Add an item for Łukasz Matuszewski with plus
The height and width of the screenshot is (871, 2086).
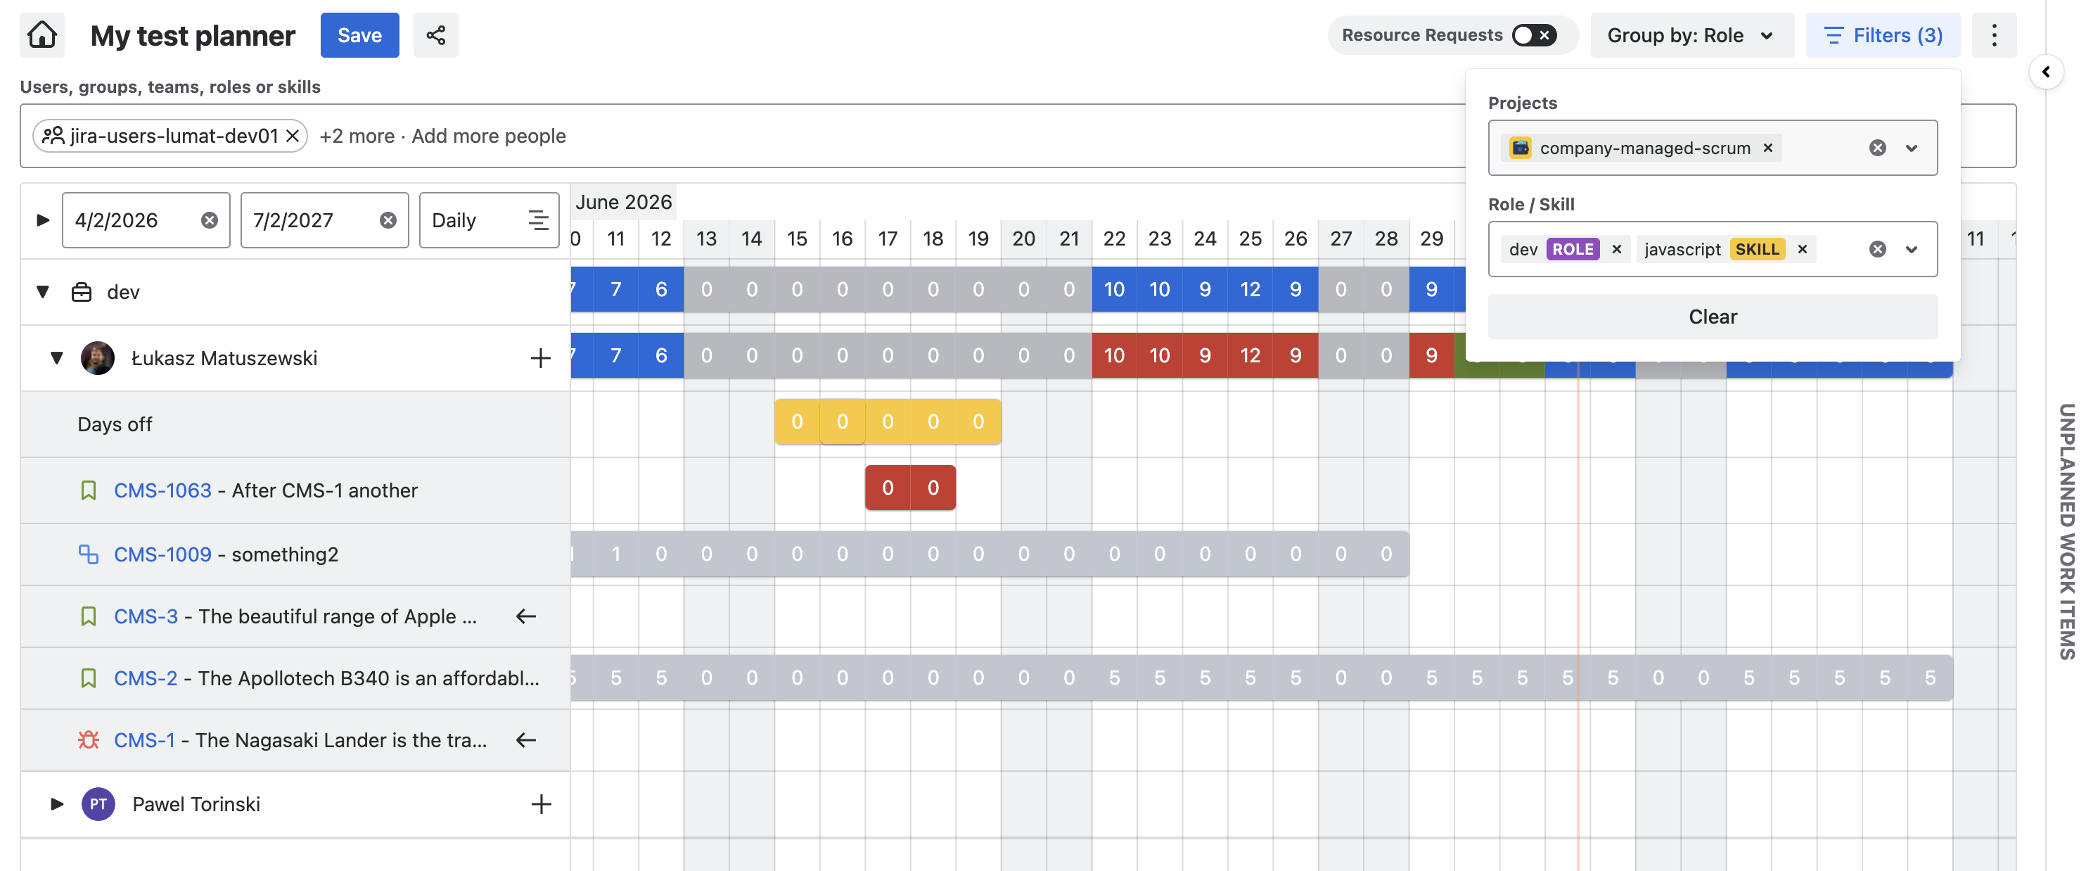point(540,358)
